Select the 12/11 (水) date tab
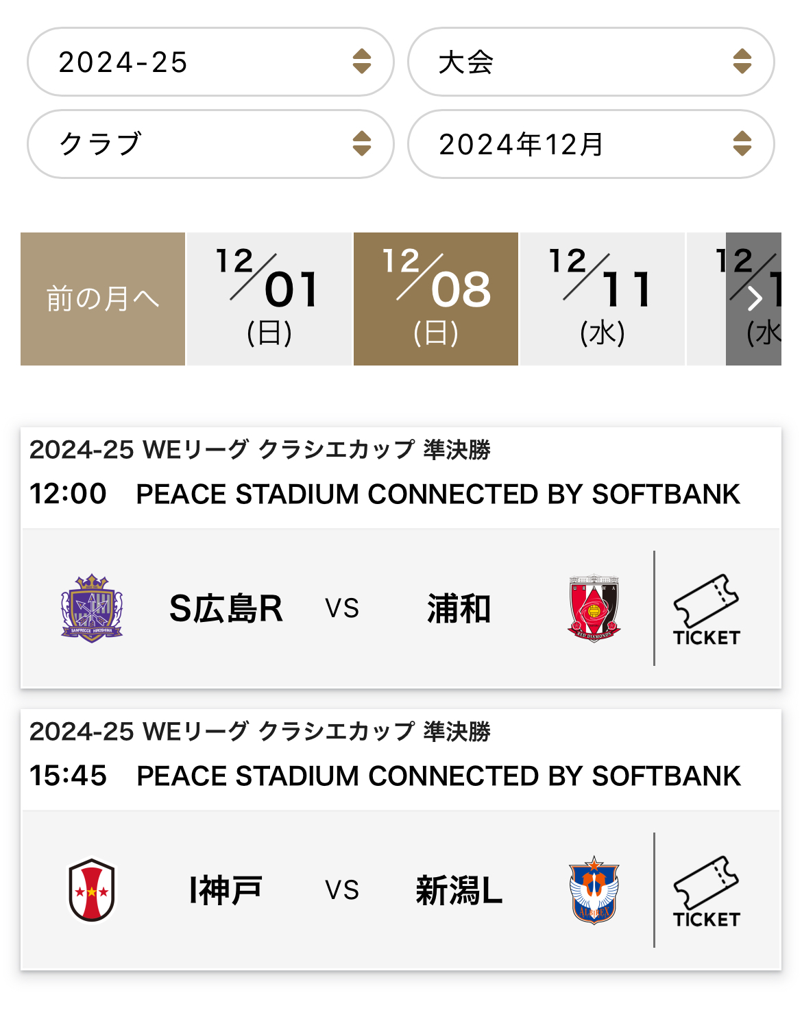 click(603, 299)
